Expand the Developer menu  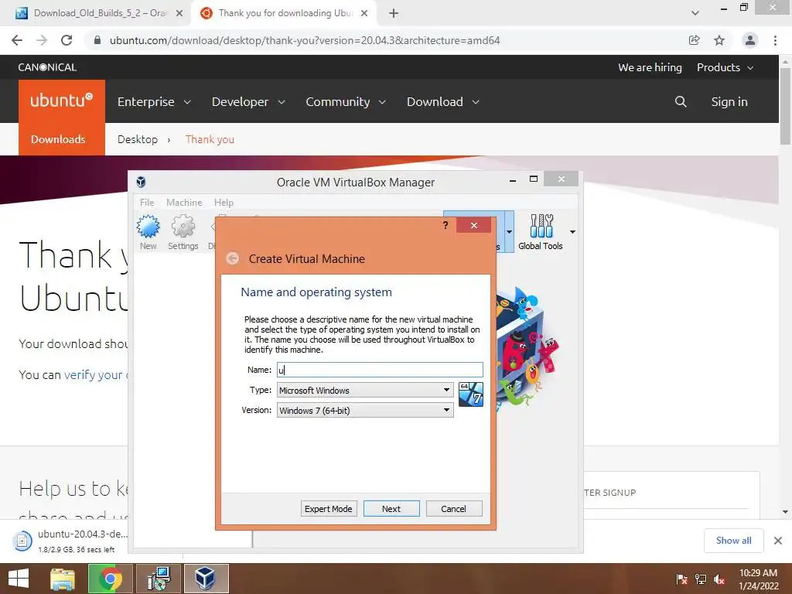tap(248, 101)
